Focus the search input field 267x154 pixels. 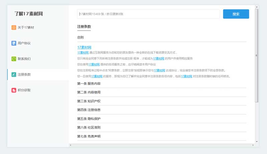148,14
